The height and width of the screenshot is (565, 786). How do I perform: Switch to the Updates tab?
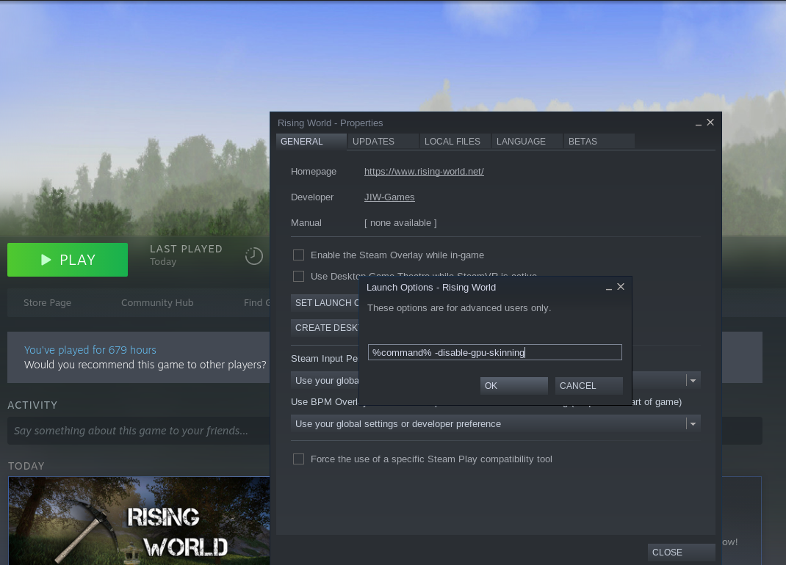click(381, 142)
